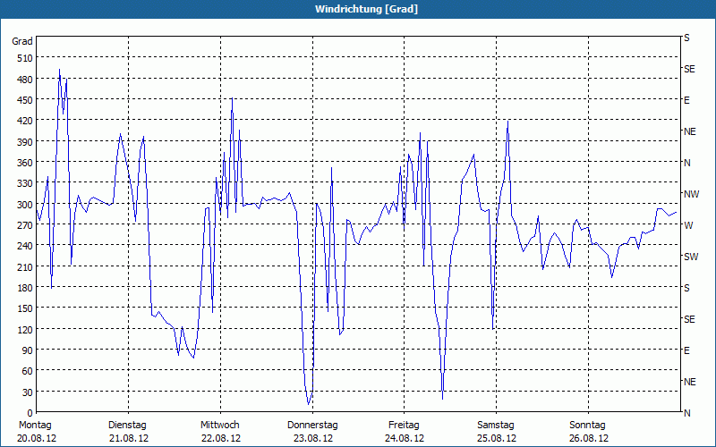The width and height of the screenshot is (716, 447).
Task: Choose the 60 degree axis label
Action: click(x=28, y=372)
